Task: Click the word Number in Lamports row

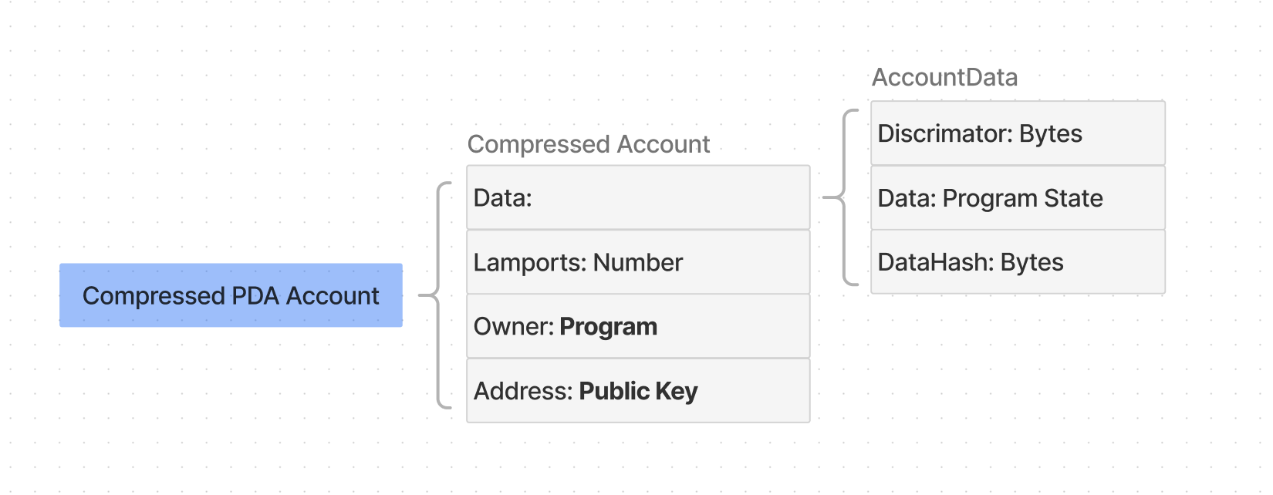Action: tap(637, 263)
